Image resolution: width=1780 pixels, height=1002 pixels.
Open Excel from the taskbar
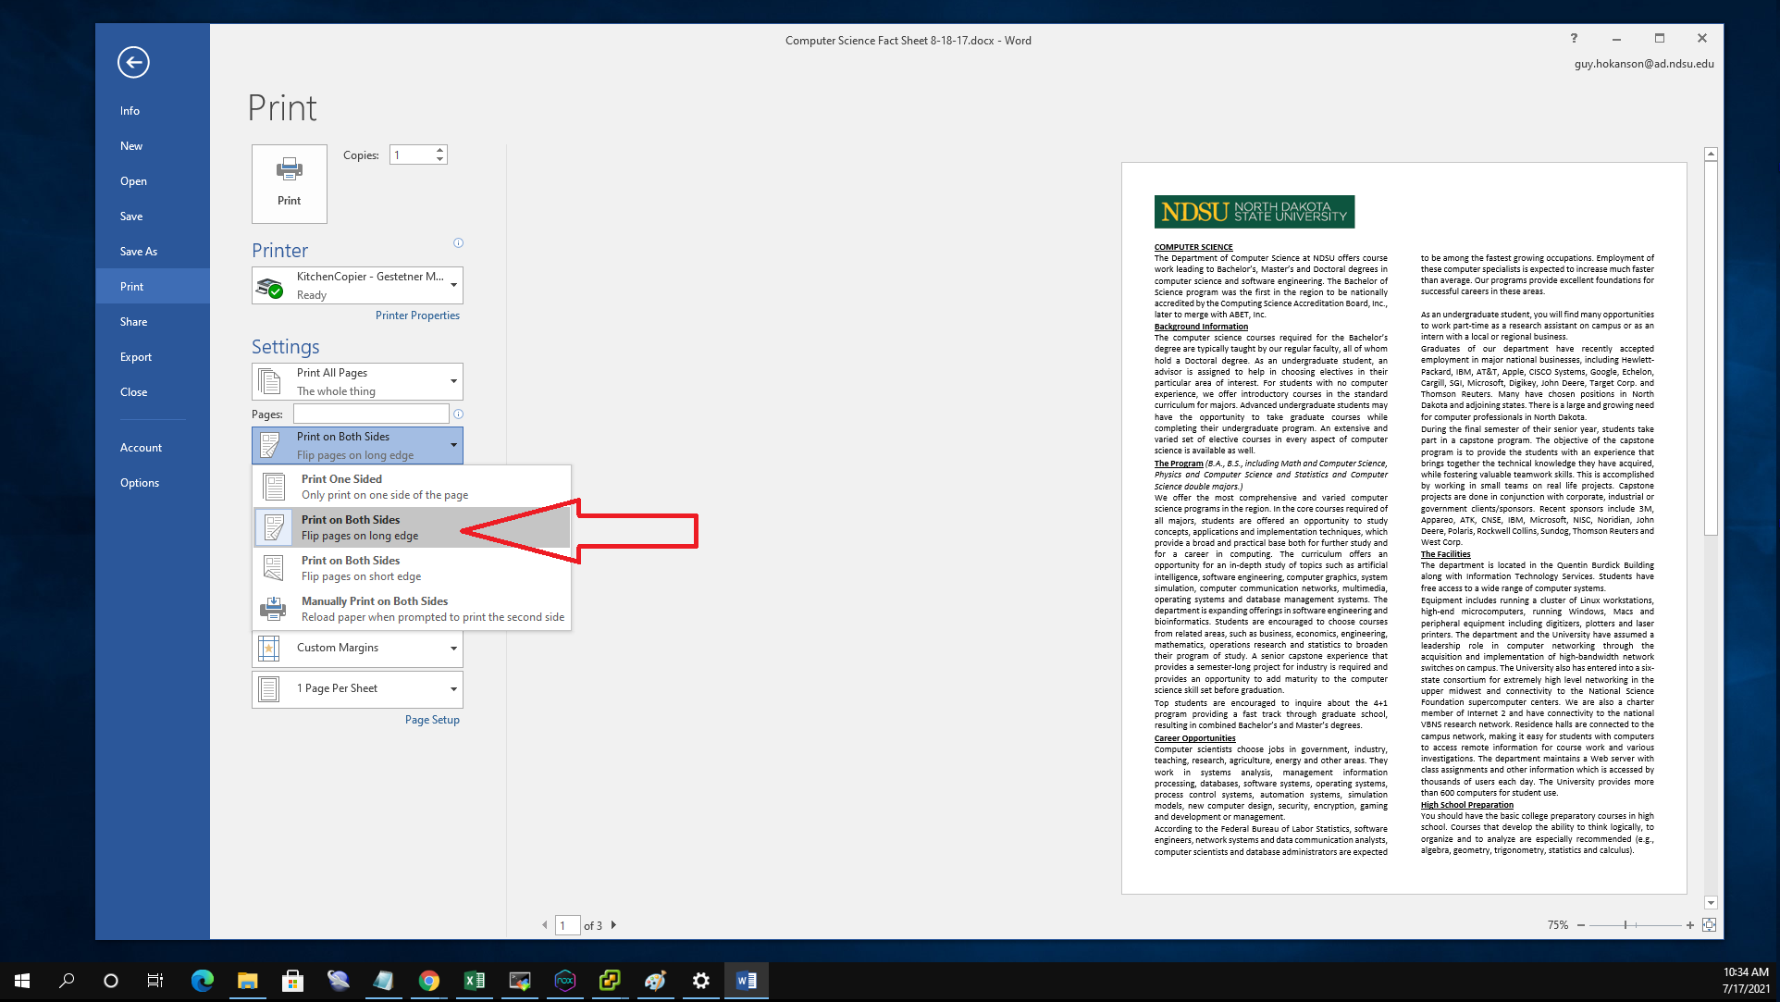point(474,981)
